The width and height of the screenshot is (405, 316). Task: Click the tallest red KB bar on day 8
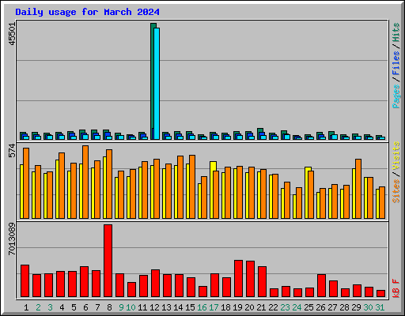pos(108,261)
